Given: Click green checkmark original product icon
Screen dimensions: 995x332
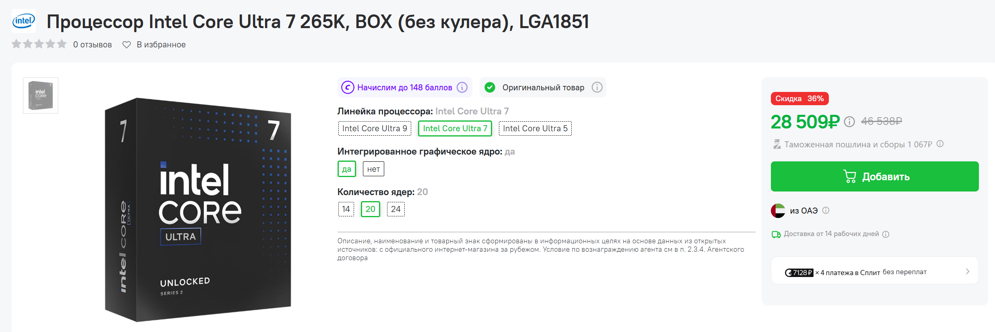Looking at the screenshot, I should click(x=490, y=87).
